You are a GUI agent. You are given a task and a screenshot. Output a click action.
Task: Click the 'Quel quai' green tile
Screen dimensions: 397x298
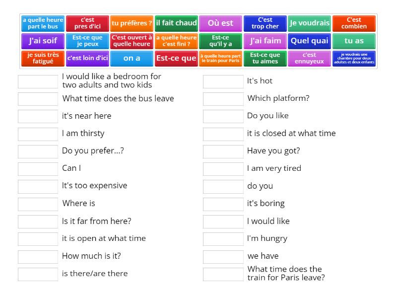310,41
